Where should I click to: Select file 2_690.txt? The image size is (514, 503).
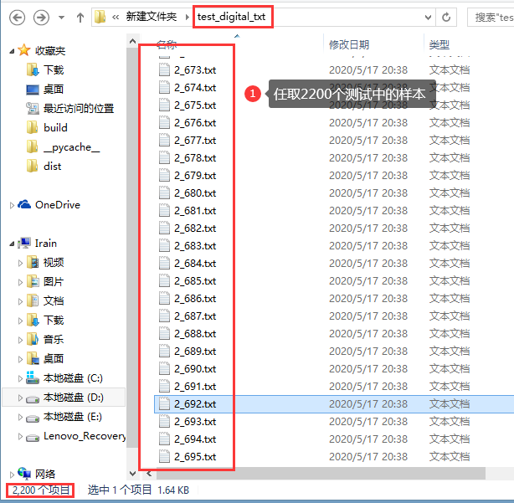point(195,368)
